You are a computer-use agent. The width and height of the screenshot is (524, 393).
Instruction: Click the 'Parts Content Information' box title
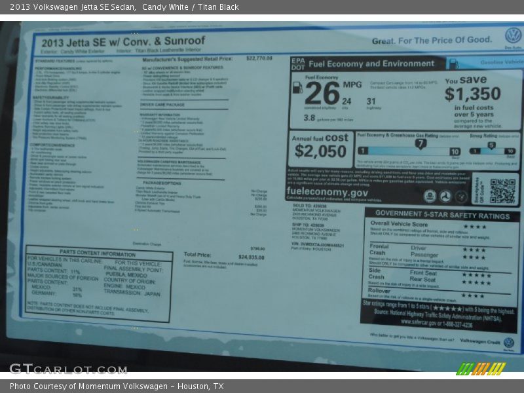[98, 252]
